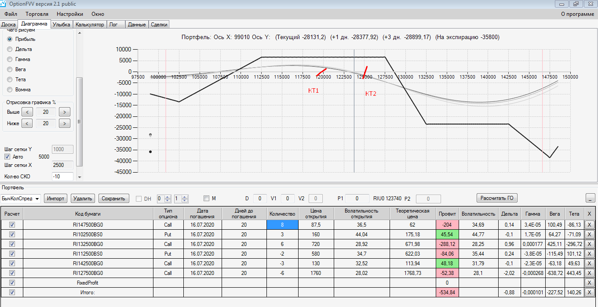
Task: Select the Гамма radio option
Action: [x=10, y=59]
